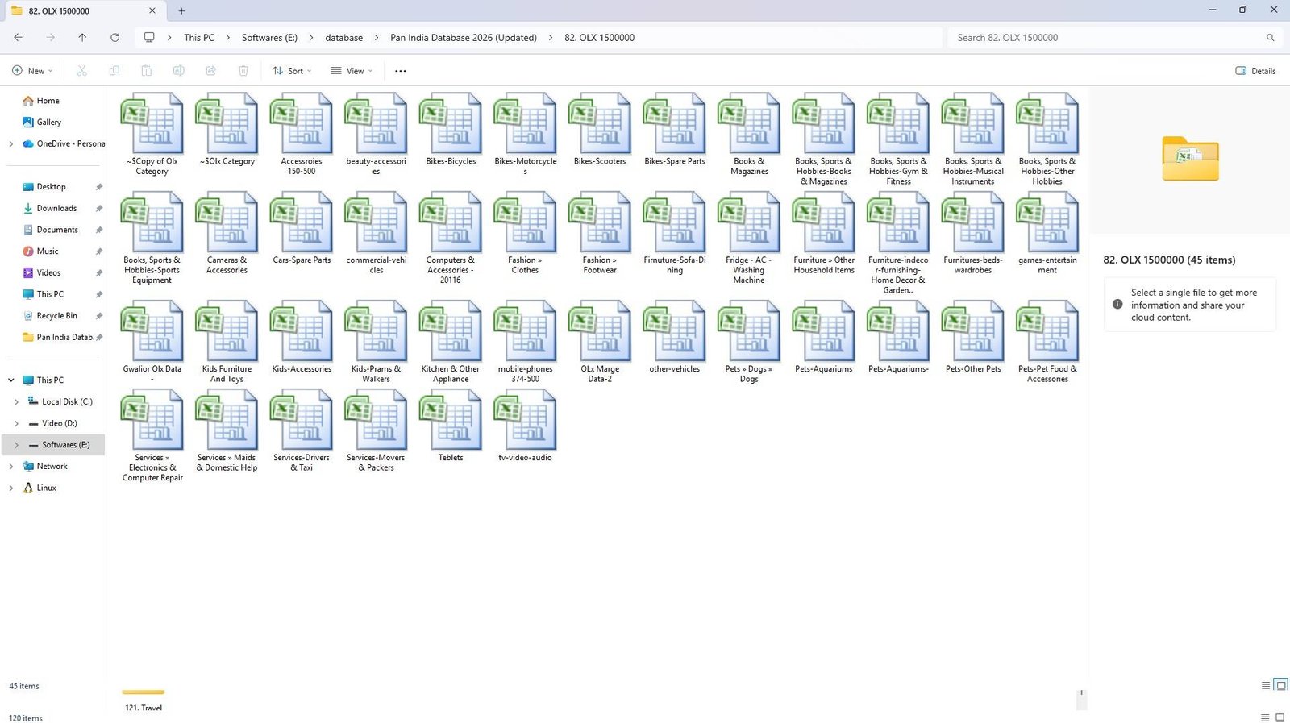Open the View menu in toolbar
This screenshot has height=723, width=1290.
click(x=352, y=71)
